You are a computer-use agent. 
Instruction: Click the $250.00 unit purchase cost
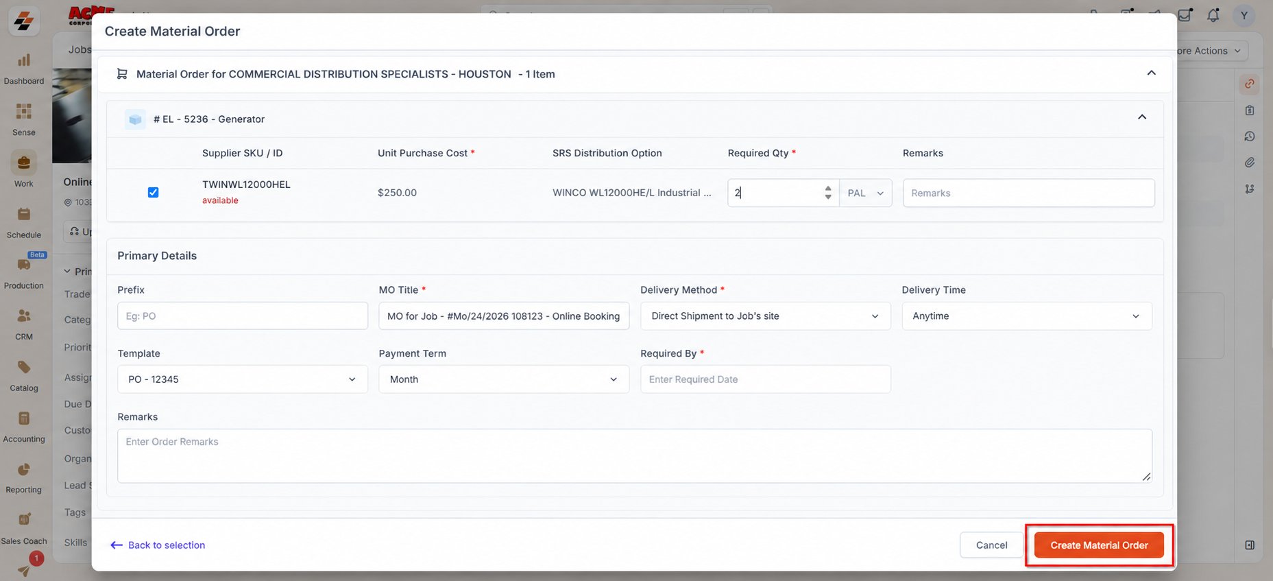point(397,193)
